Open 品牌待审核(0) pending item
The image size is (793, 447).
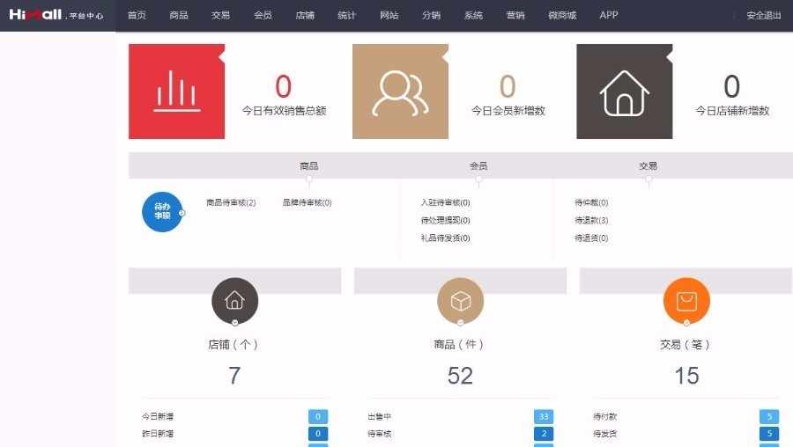(307, 202)
